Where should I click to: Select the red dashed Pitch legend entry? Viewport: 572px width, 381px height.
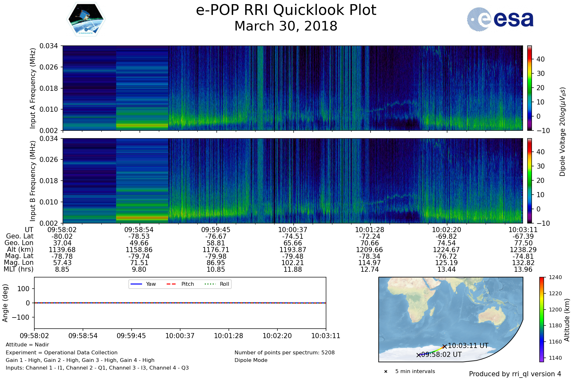pos(180,284)
